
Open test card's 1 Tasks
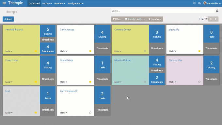(x=48, y=95)
